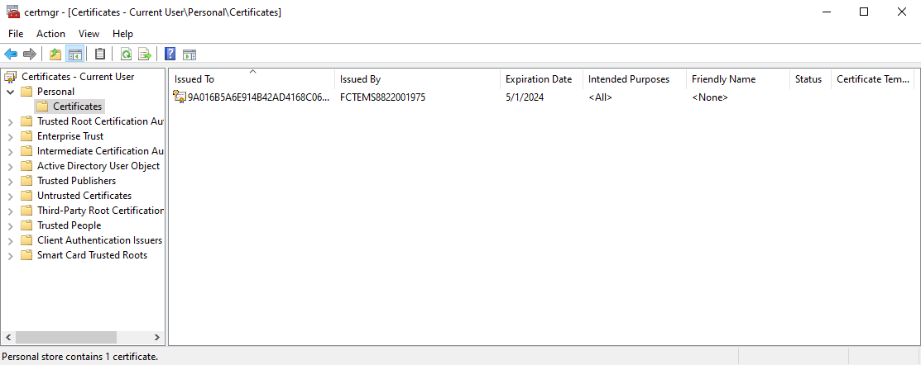Open the View menu
Screen dimensions: 921x365
click(x=89, y=34)
